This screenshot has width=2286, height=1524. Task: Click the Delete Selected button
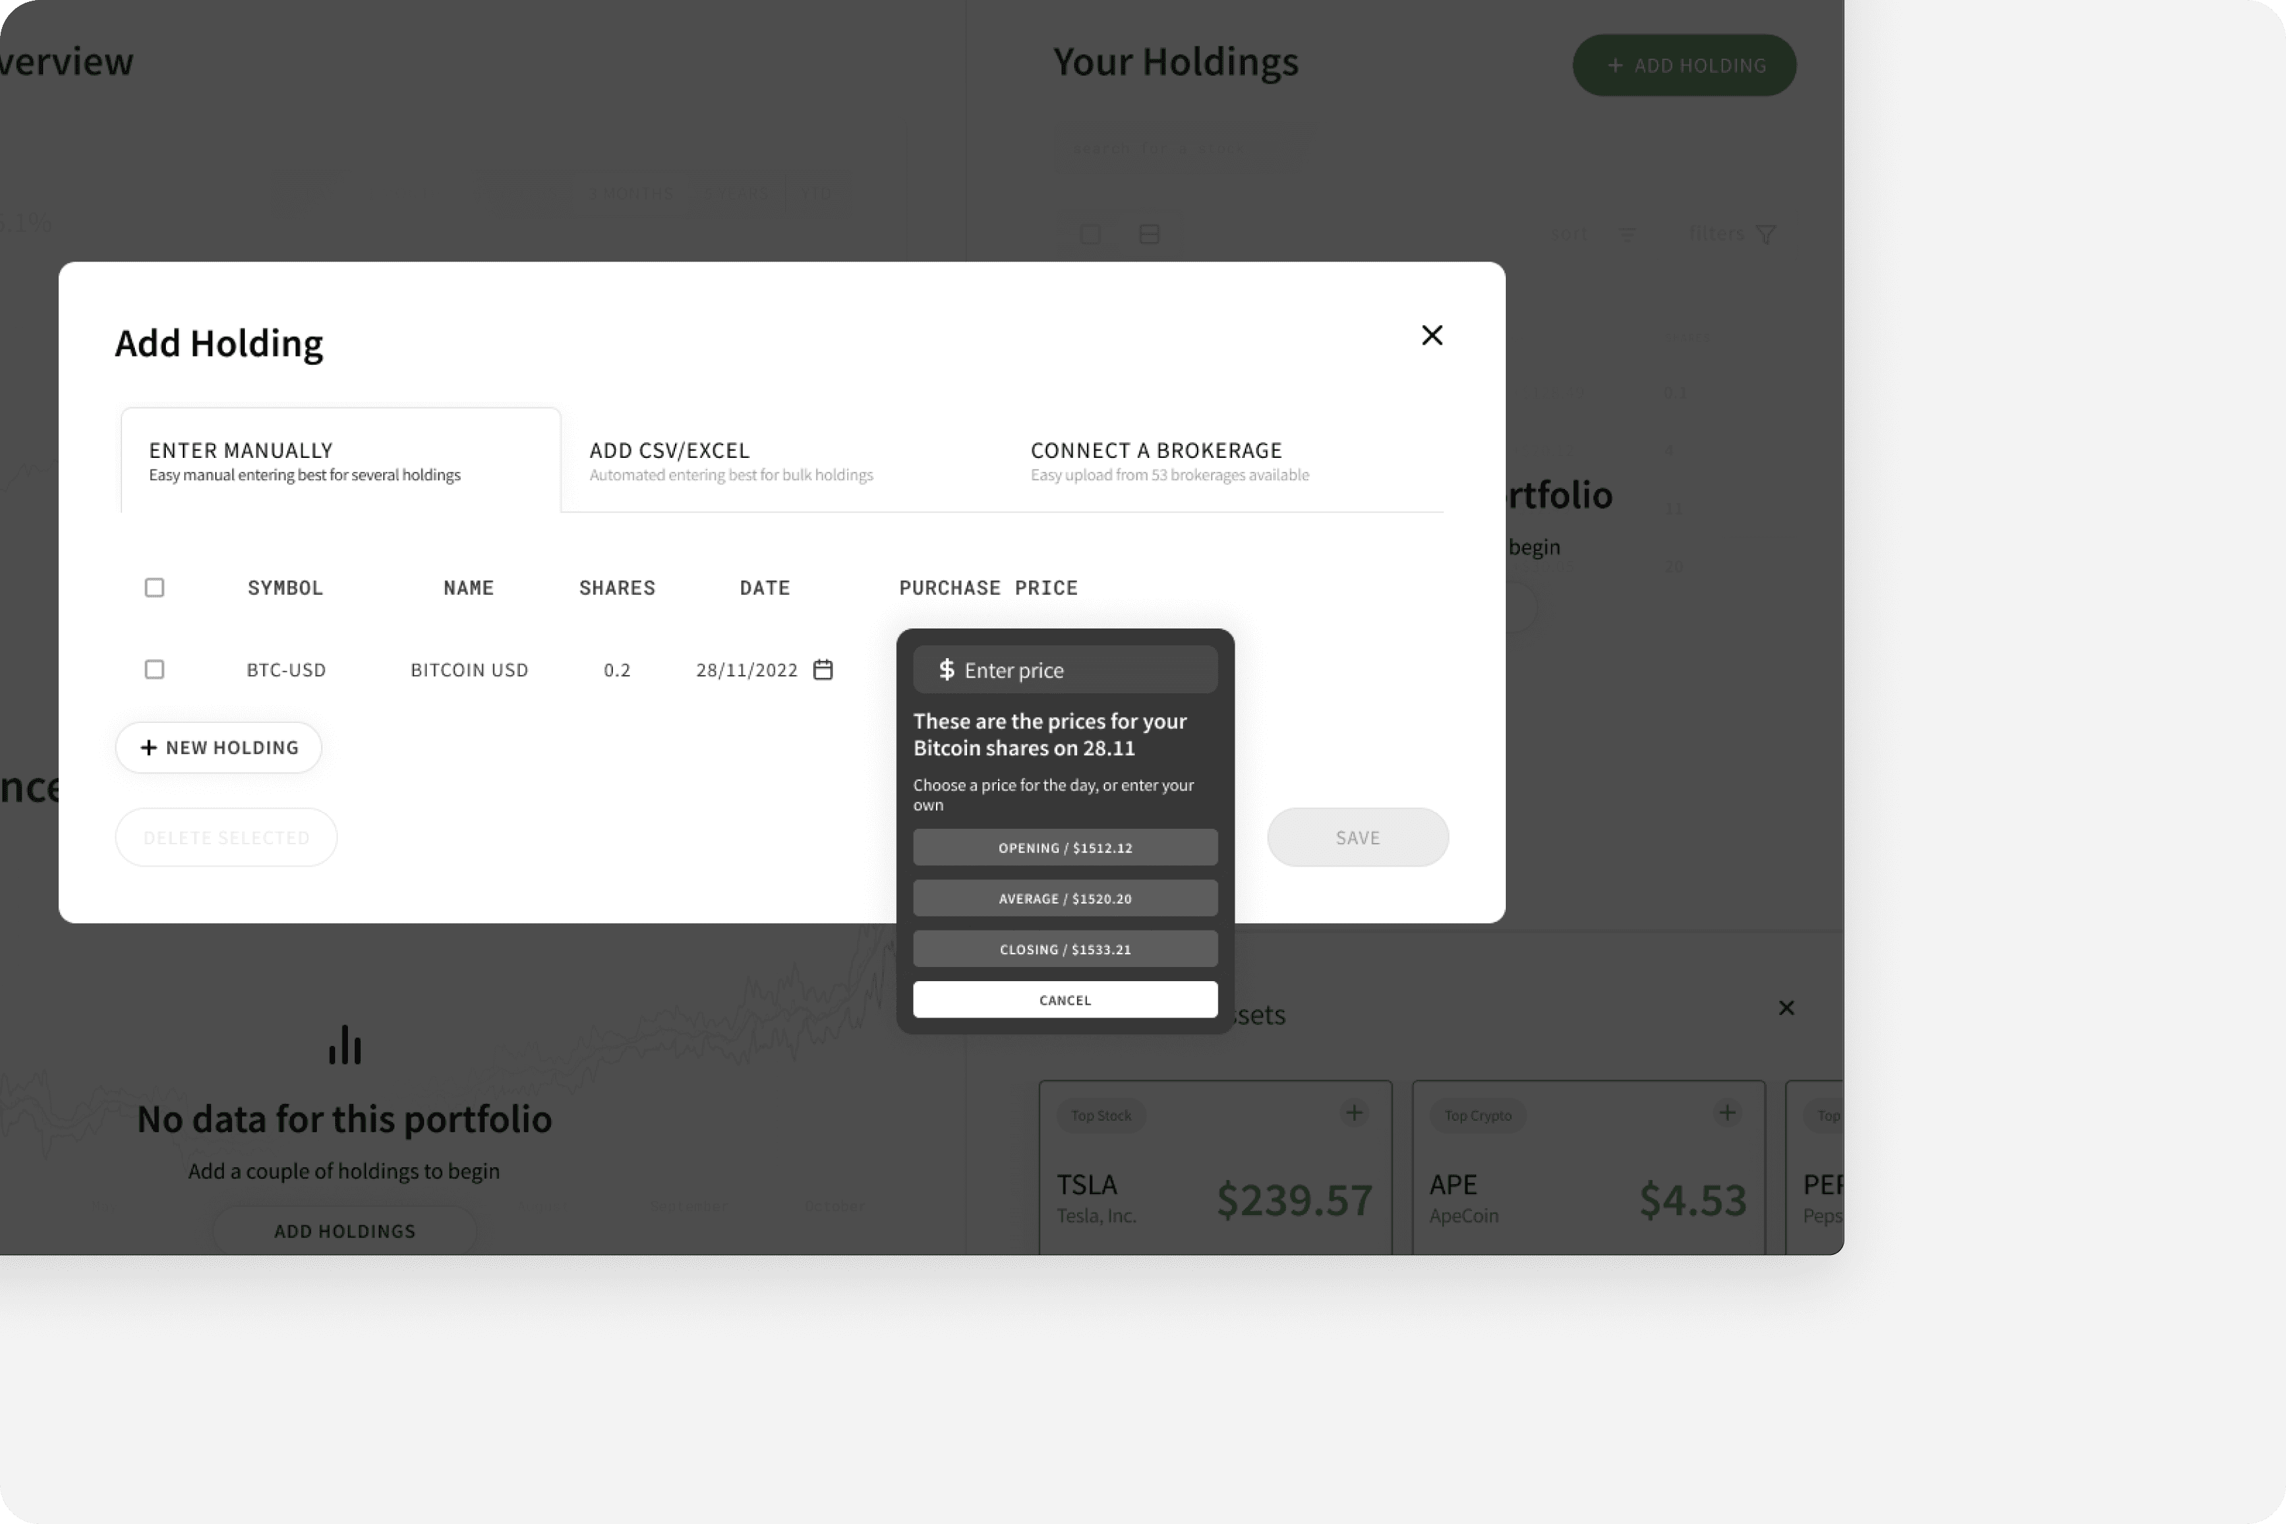coord(227,837)
